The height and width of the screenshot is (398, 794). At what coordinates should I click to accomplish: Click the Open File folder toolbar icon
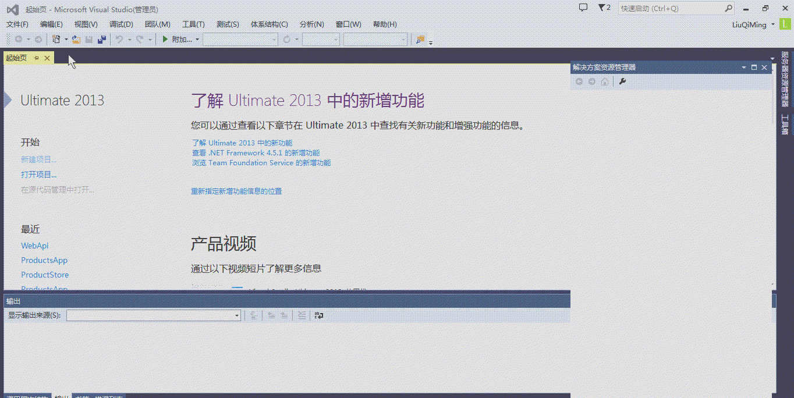click(76, 39)
